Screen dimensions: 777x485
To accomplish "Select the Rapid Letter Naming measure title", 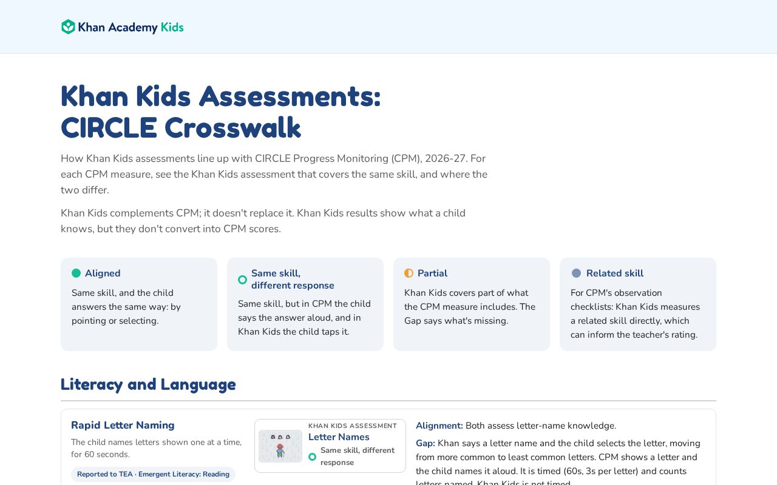I will 123,425.
